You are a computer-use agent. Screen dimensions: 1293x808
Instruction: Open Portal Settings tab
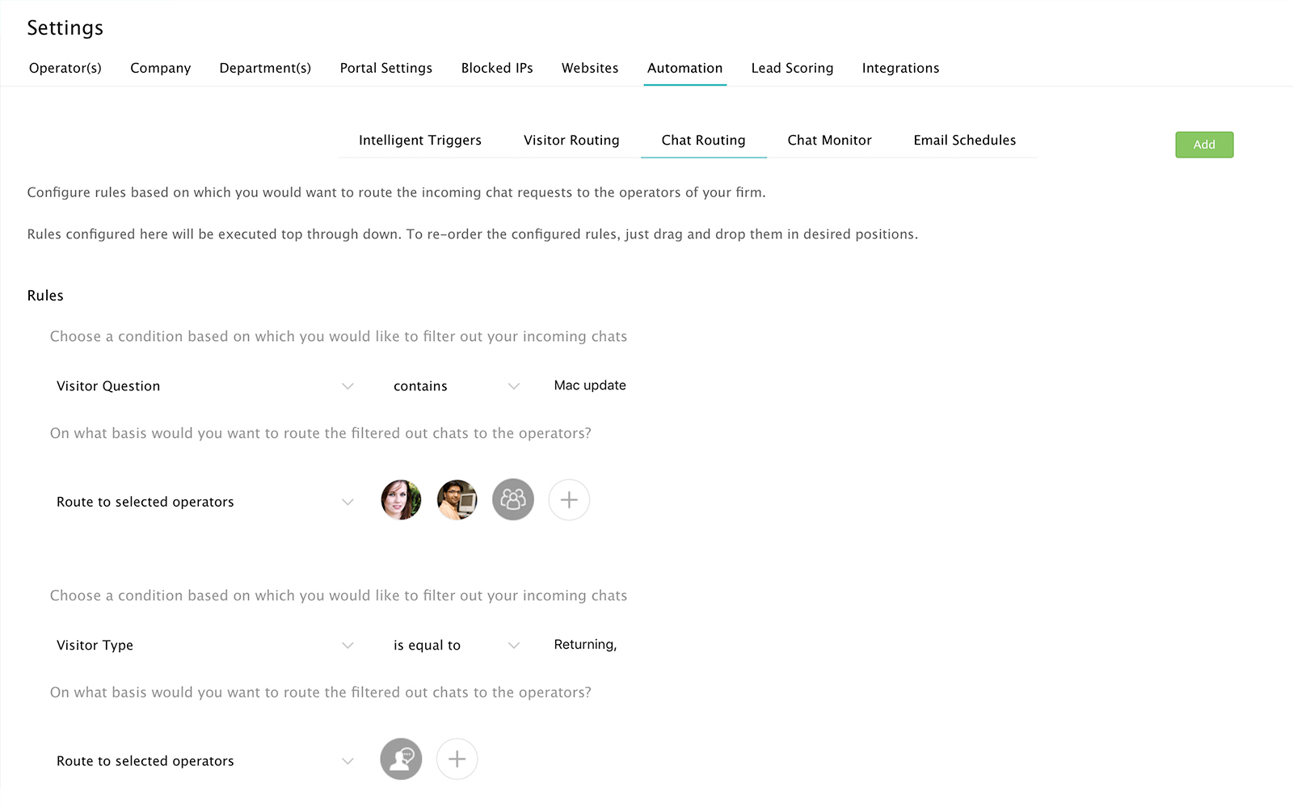386,68
